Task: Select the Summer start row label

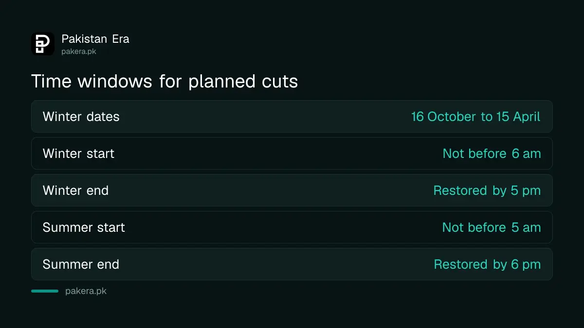Action: click(x=84, y=227)
